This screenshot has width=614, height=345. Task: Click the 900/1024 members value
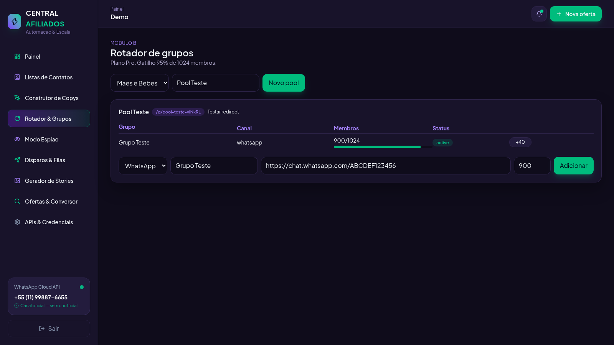tap(347, 141)
